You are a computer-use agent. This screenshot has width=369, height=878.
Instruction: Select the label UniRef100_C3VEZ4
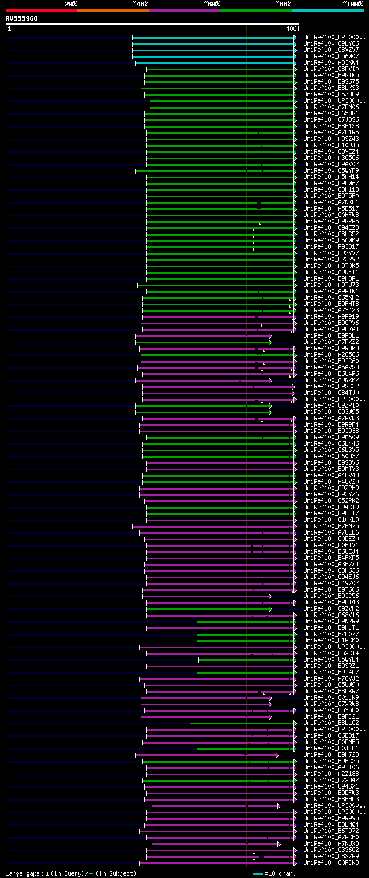331,151
